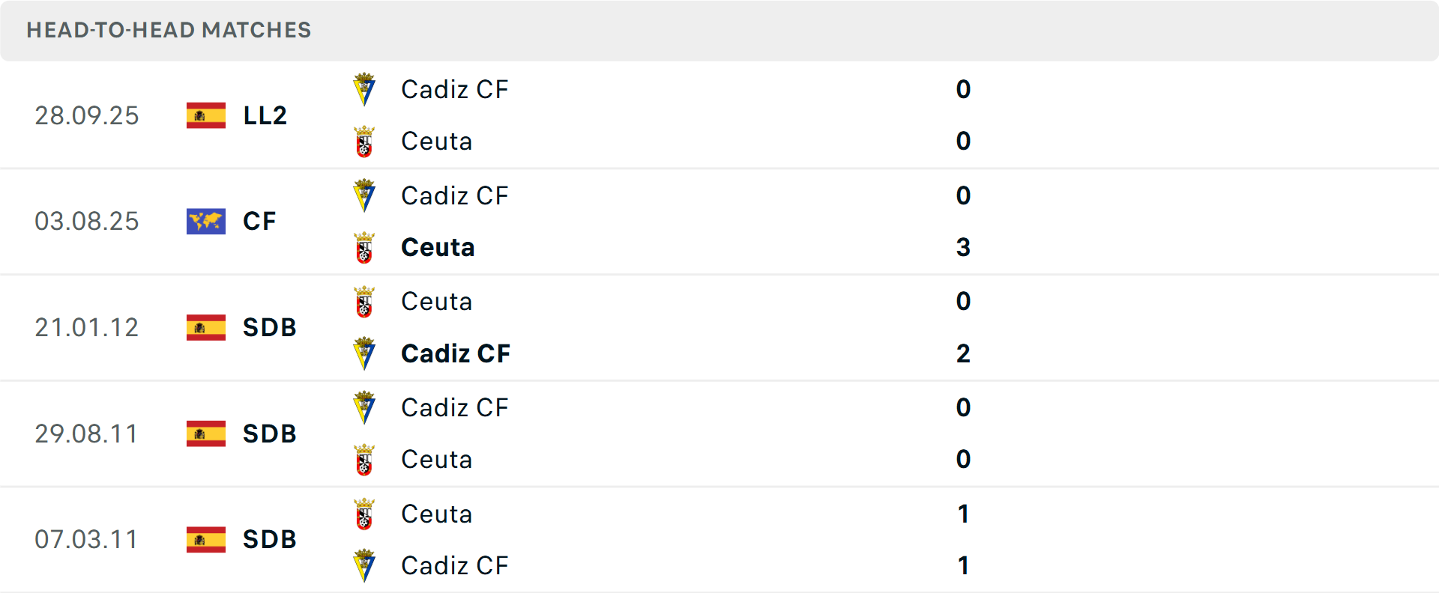Viewport: 1439px width, 593px height.
Task: Open the LL2 competition page
Action: click(265, 115)
